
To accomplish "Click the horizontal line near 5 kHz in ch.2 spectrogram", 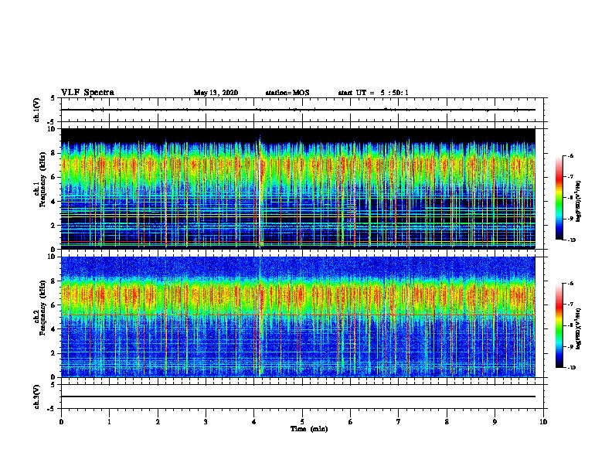I will 297,315.
